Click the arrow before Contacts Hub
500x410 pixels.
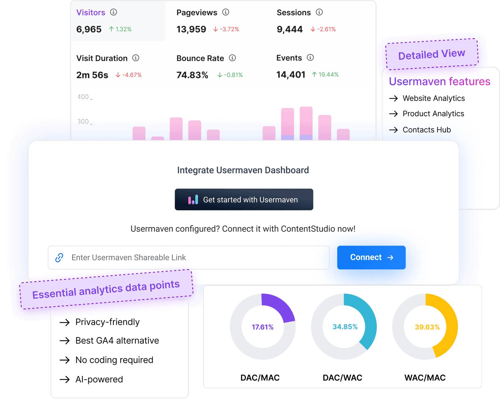[x=394, y=130]
